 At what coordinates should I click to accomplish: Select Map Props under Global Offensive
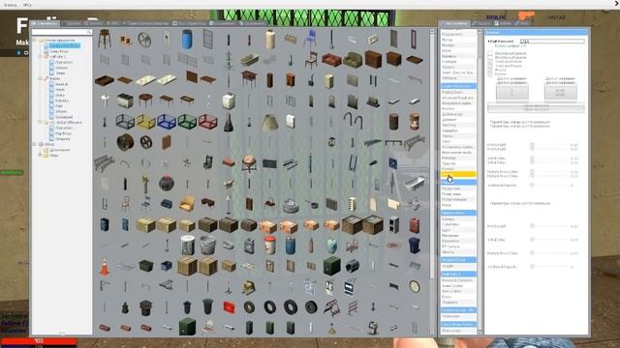63,133
